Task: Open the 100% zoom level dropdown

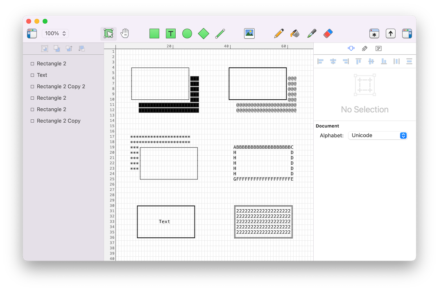Action: pos(55,34)
